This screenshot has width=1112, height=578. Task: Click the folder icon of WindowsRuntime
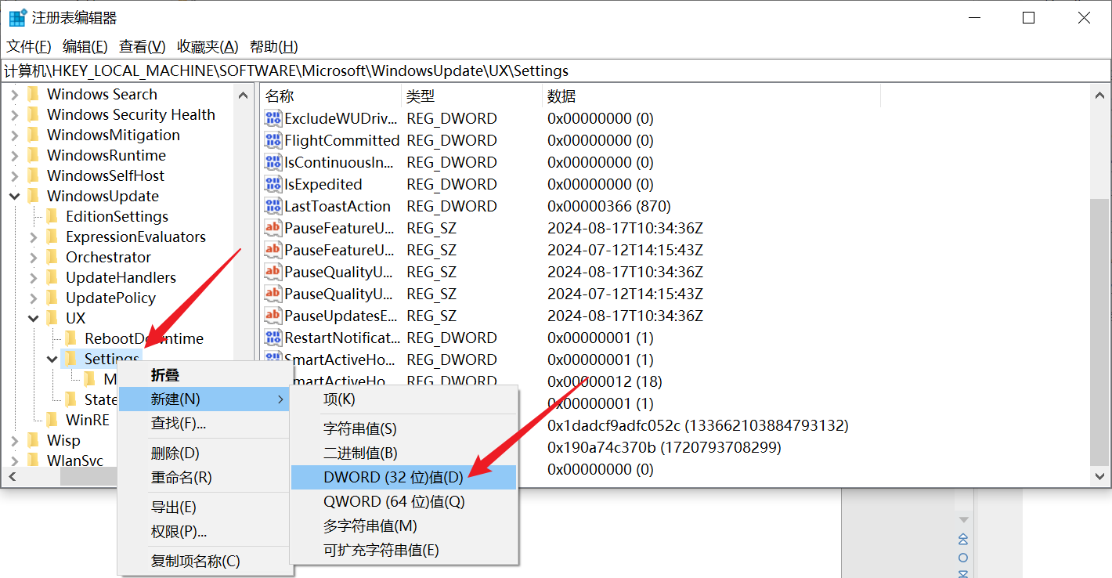click(x=33, y=155)
